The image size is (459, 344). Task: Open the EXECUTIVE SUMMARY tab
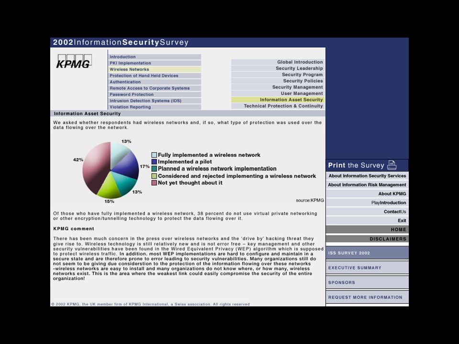coord(367,268)
